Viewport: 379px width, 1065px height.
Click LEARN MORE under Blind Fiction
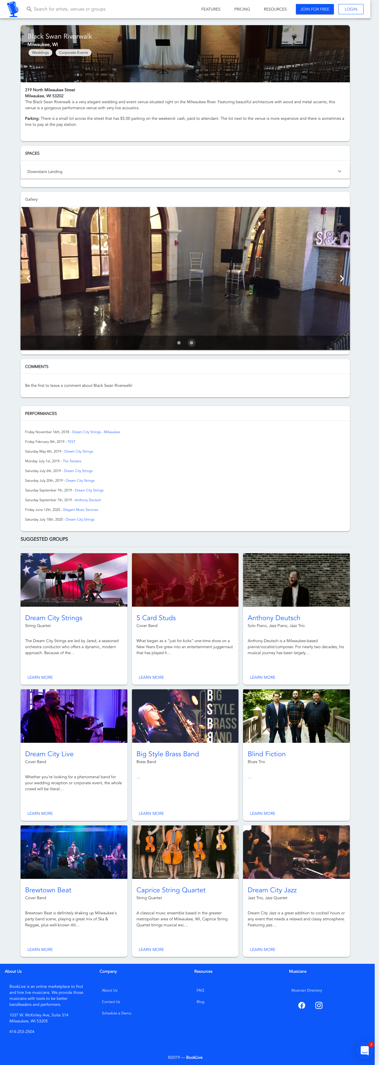coord(262,813)
